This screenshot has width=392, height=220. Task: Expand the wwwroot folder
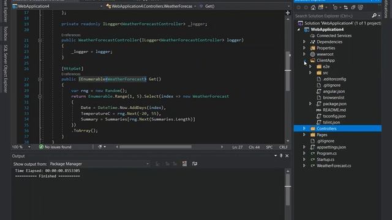[x=304, y=54]
